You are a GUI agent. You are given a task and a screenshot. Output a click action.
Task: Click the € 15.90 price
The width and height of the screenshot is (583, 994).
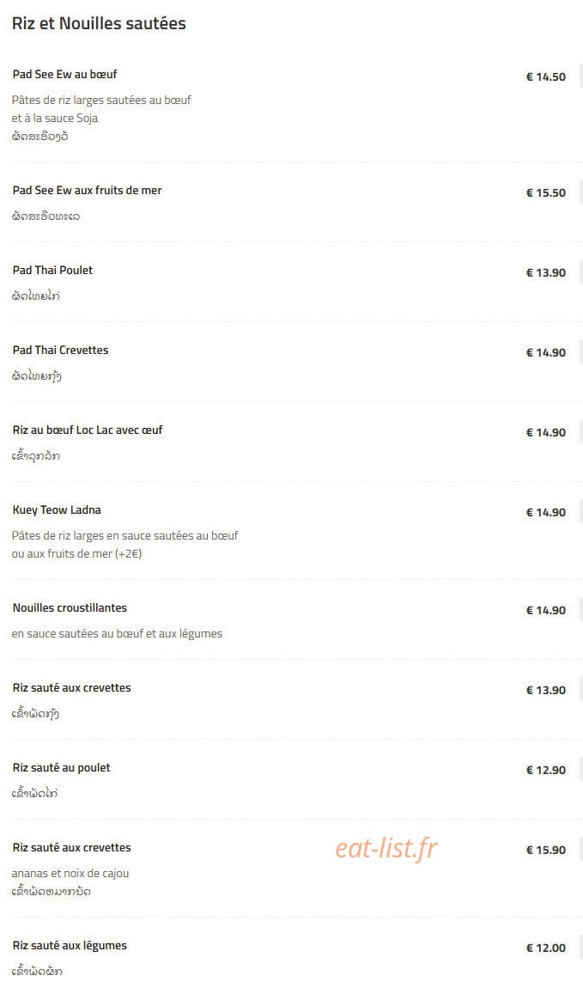click(x=545, y=851)
